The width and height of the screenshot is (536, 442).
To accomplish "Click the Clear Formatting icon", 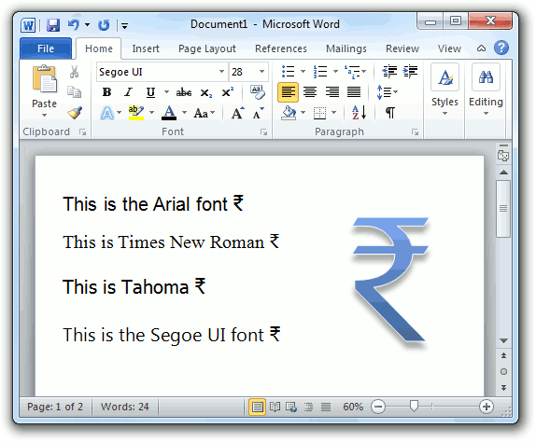I will pos(257,92).
